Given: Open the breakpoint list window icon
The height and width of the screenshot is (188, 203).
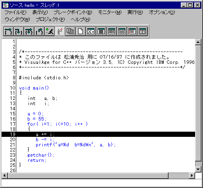Looking at the screenshot, I should point(132,31).
